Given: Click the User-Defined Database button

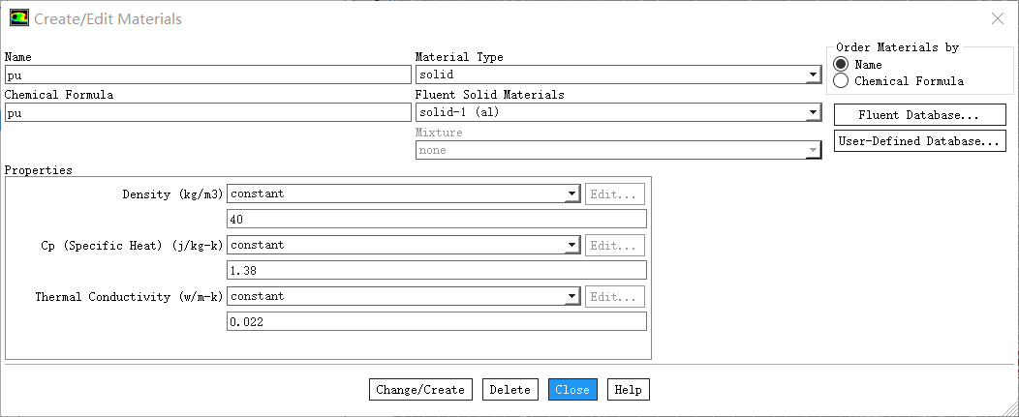Looking at the screenshot, I should tap(919, 142).
